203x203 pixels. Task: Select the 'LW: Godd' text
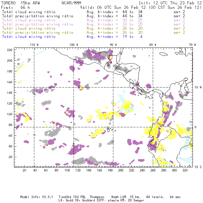pyautogui.click(x=66, y=201)
